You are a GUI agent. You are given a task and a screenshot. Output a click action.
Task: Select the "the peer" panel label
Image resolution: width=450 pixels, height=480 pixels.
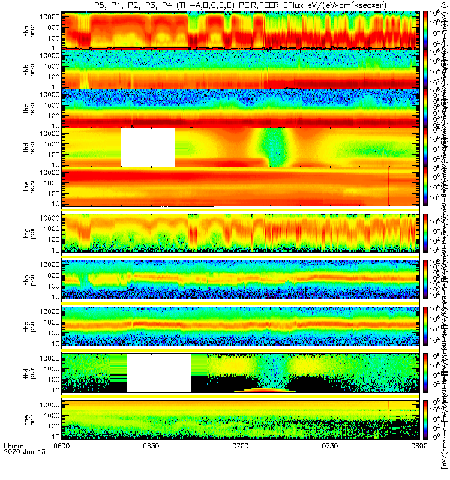[29, 187]
